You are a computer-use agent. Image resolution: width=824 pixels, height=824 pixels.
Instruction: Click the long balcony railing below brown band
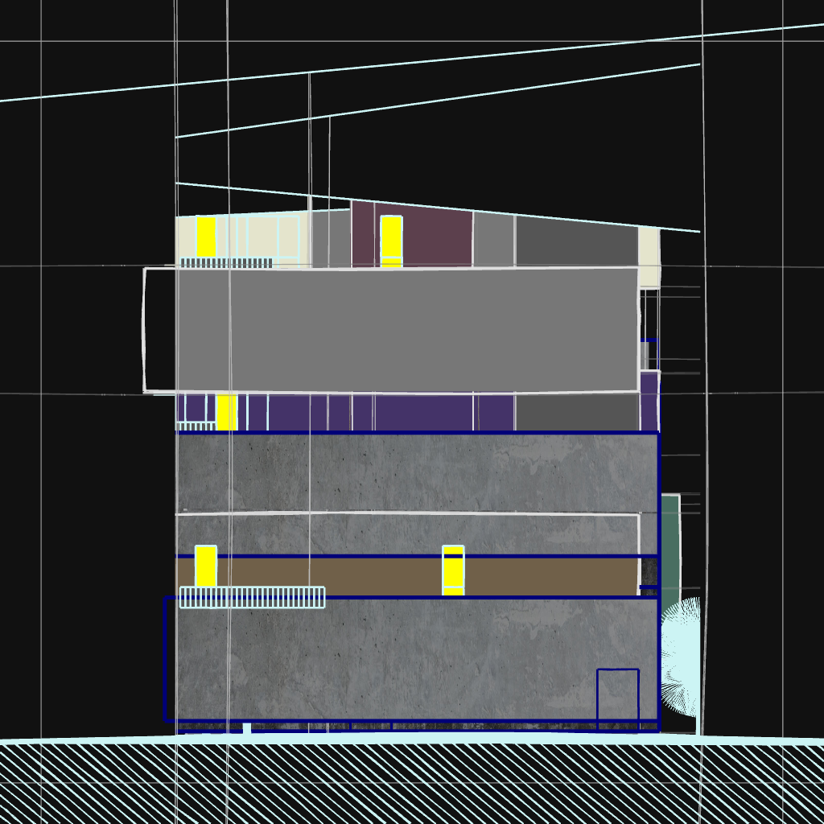[x=252, y=597]
